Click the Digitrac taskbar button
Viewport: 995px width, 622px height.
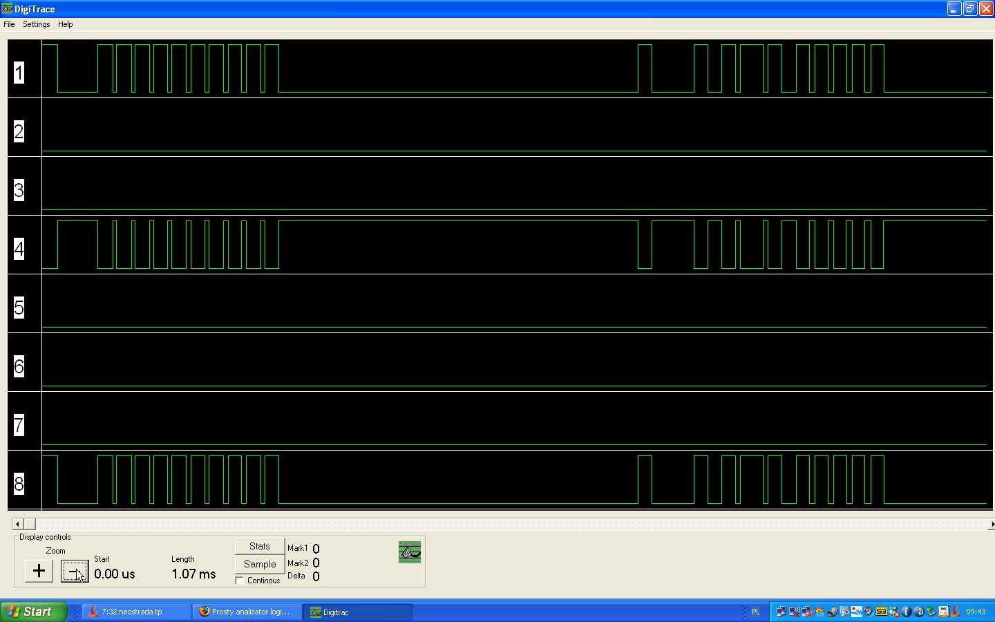358,612
